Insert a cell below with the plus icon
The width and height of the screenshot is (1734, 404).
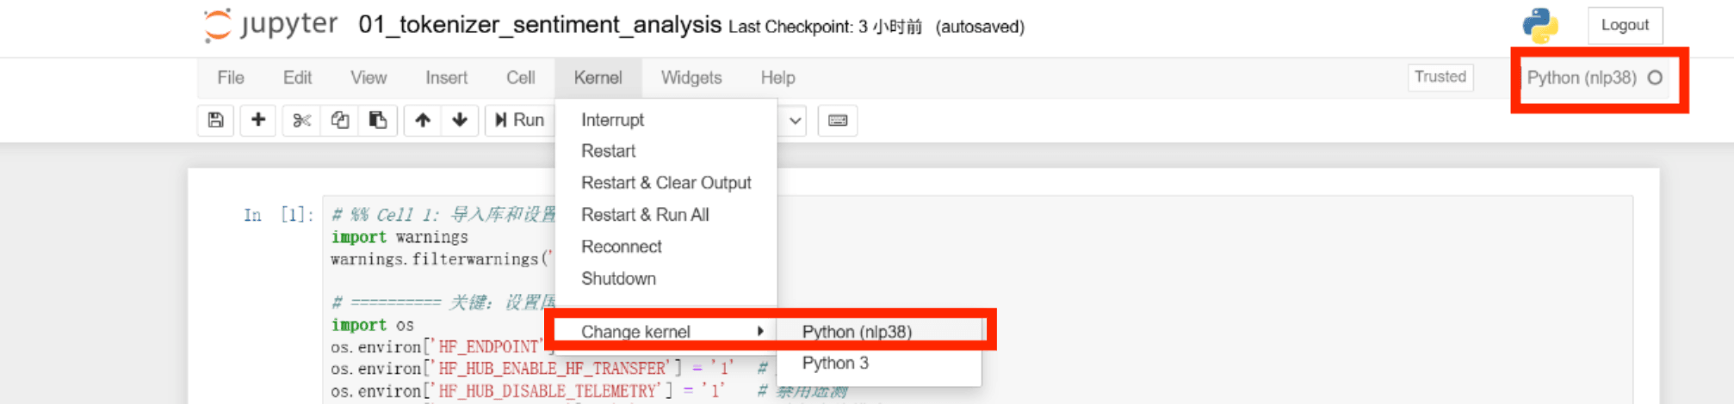257,120
